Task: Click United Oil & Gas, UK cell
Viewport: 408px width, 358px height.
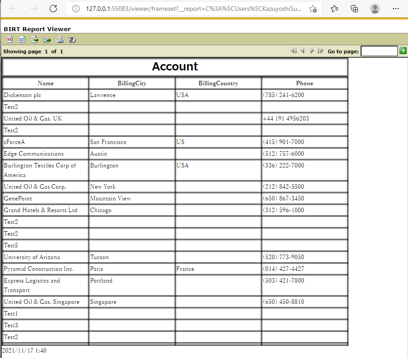Action: coord(46,118)
